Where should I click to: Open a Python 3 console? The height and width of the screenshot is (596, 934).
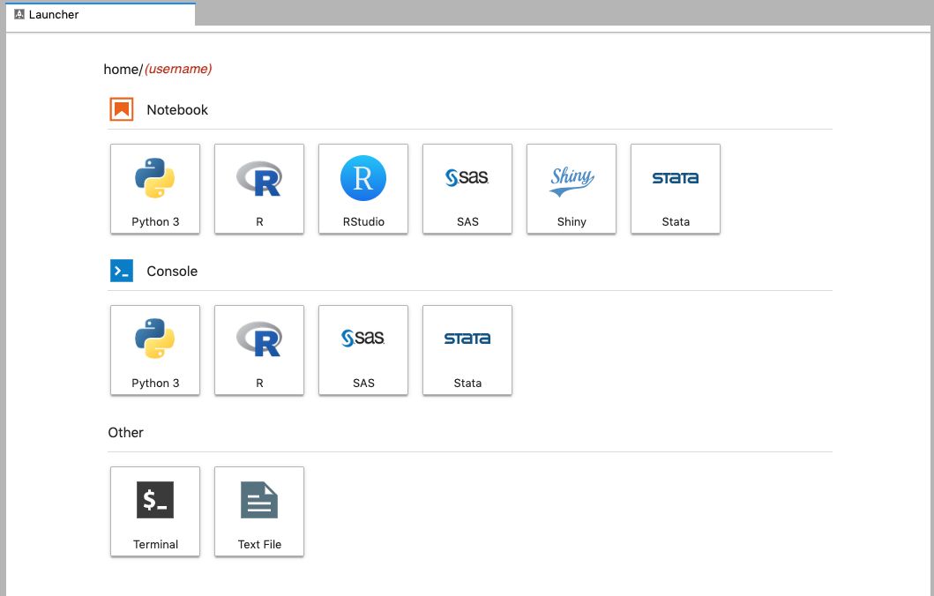coord(155,350)
